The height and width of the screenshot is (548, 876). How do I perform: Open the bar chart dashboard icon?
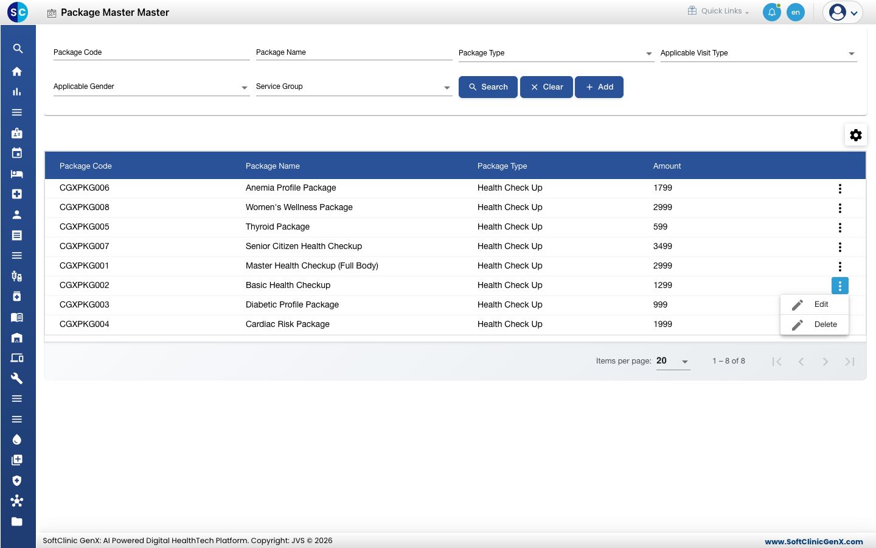point(17,92)
